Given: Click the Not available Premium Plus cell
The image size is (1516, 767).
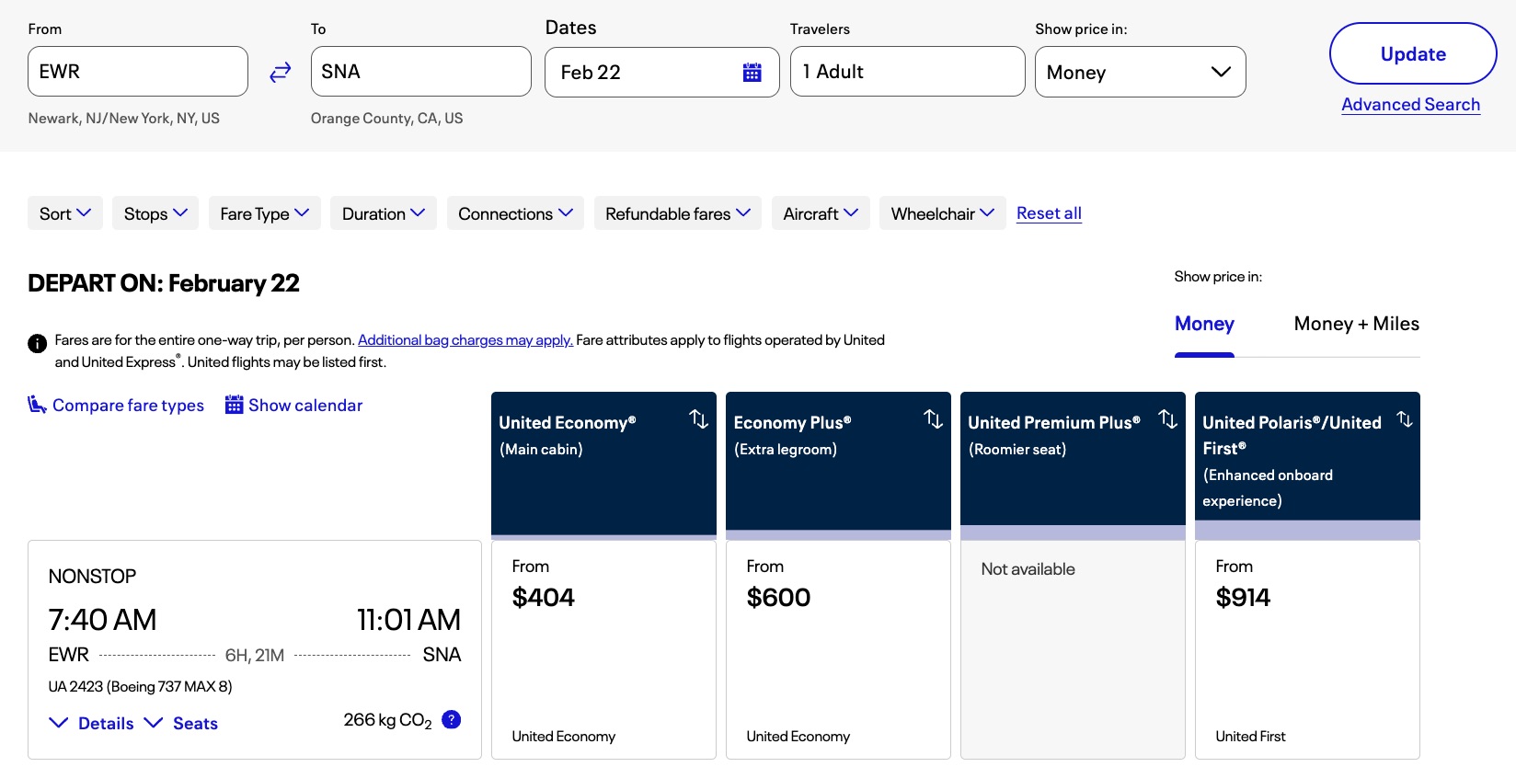Looking at the screenshot, I should (x=1073, y=649).
